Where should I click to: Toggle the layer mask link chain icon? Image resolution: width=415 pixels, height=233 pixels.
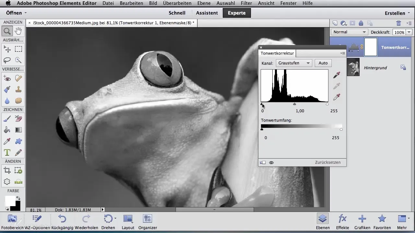362,47
